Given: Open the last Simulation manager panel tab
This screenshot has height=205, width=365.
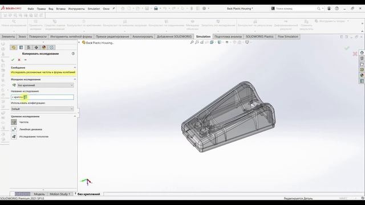Looking at the screenshot, I should point(51,47).
